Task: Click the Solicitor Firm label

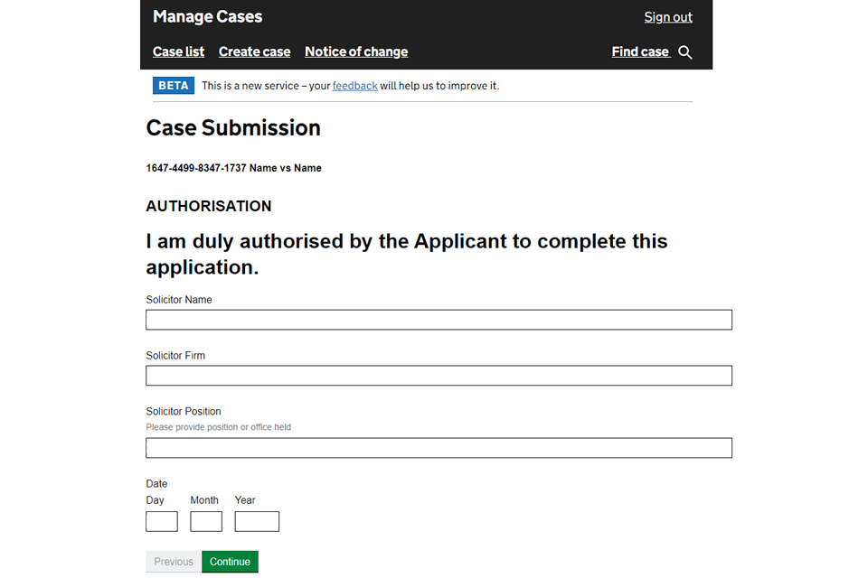Action: [175, 356]
